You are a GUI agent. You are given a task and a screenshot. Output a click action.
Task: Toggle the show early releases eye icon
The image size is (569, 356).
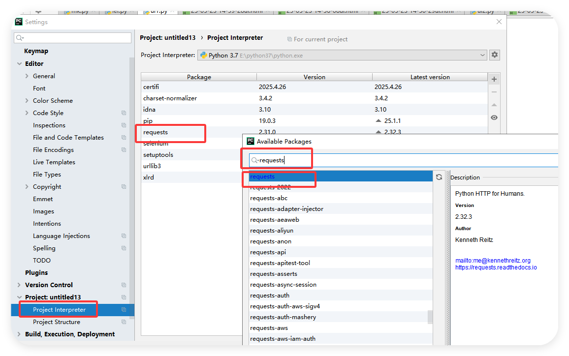click(494, 118)
